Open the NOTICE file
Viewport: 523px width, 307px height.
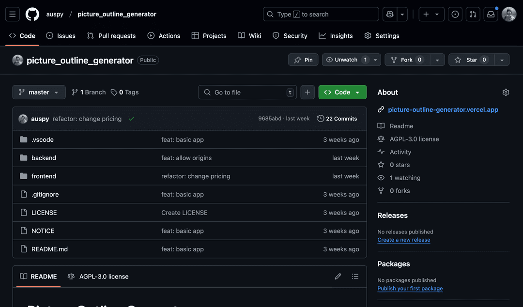43,231
